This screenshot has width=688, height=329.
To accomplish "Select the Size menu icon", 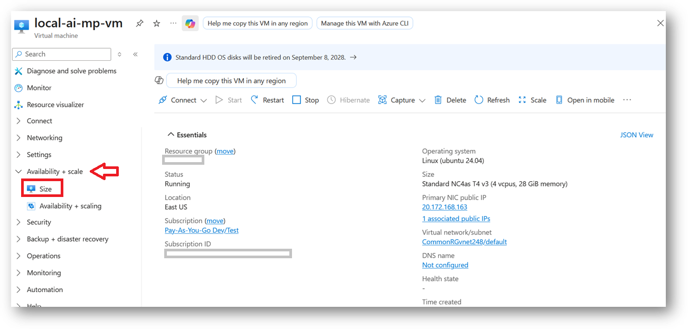I will coord(31,189).
